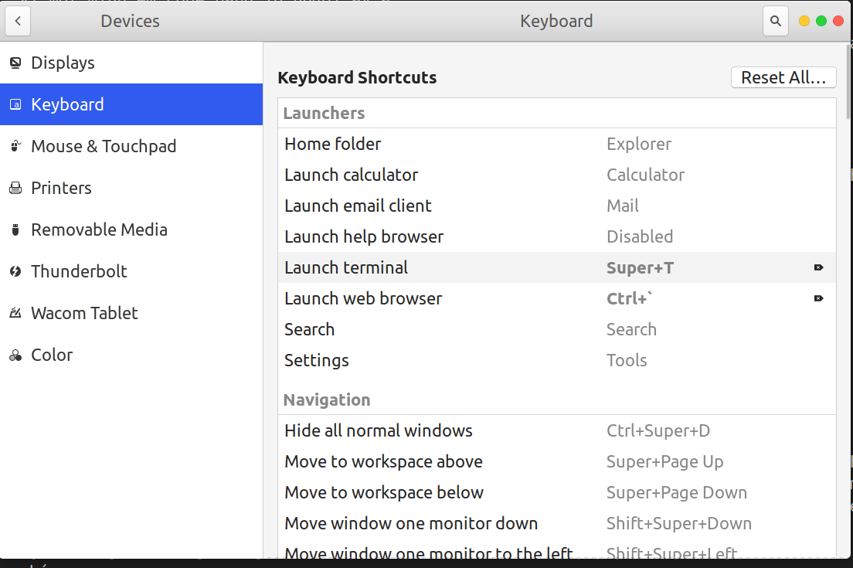Click the Printers icon in sidebar
Viewport: 853px width, 568px height.
tap(15, 189)
